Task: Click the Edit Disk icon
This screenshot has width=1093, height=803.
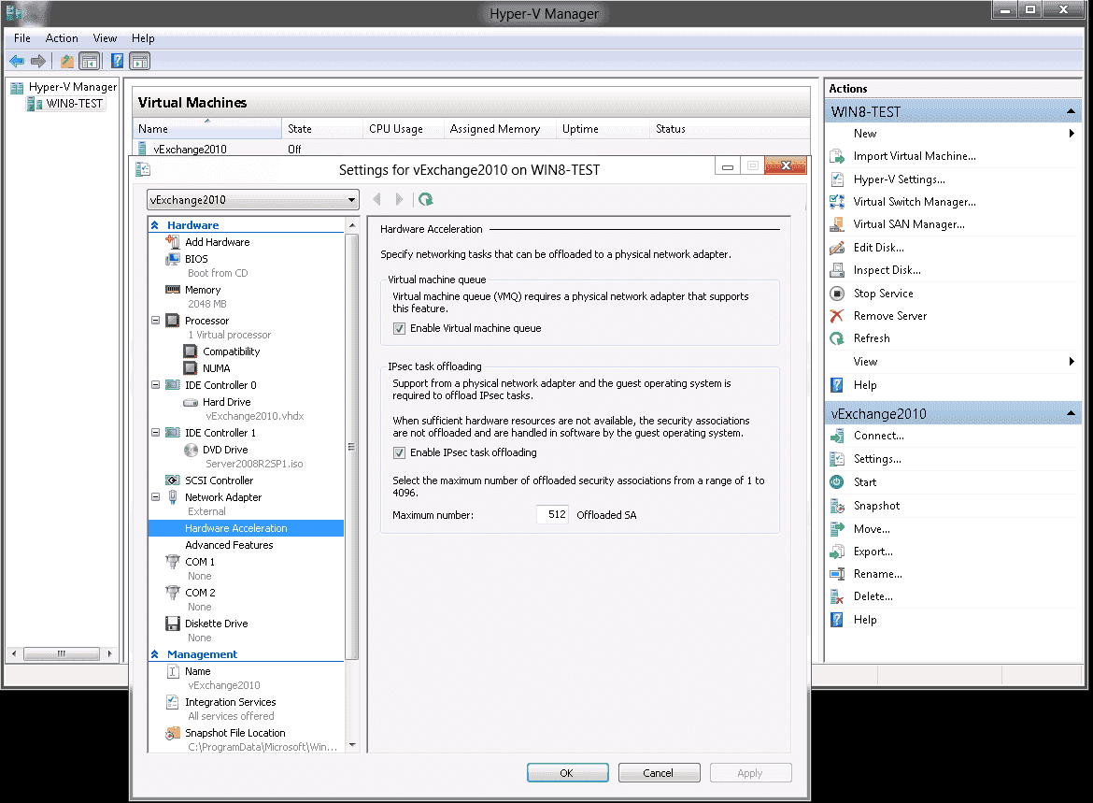Action: pos(837,248)
